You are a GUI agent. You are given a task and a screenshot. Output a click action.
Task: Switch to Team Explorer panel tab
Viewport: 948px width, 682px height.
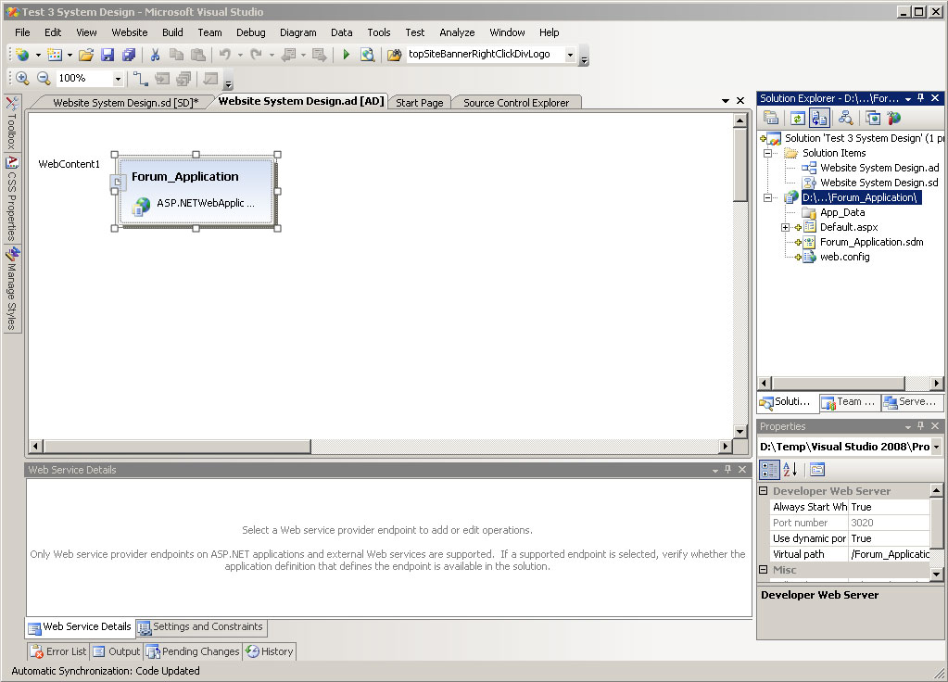point(849,402)
